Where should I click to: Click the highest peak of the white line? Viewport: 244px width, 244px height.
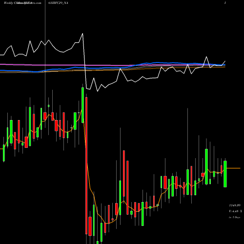click(x=82, y=34)
